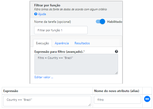The height and width of the screenshot is (109, 153).
Task: Open the Resultados tab
Action: (x=82, y=43)
